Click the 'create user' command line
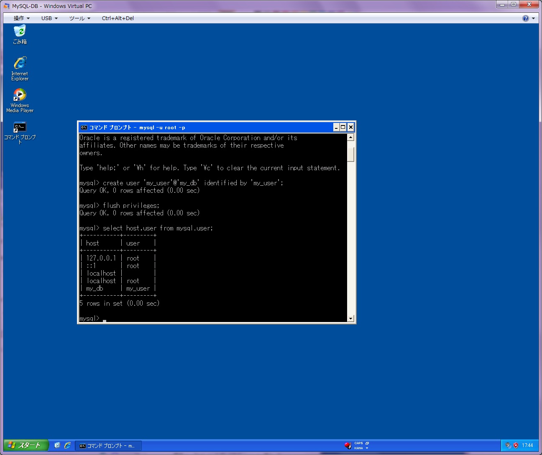Image resolution: width=542 pixels, height=455 pixels. pos(182,183)
